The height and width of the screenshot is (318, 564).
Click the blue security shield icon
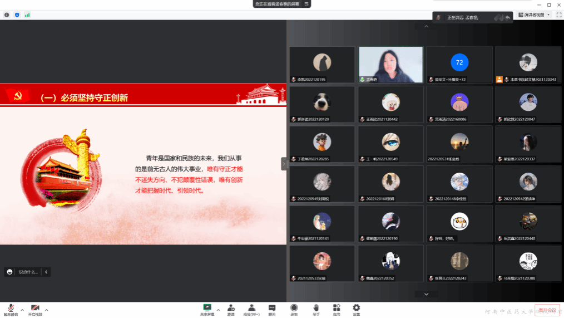point(17,15)
